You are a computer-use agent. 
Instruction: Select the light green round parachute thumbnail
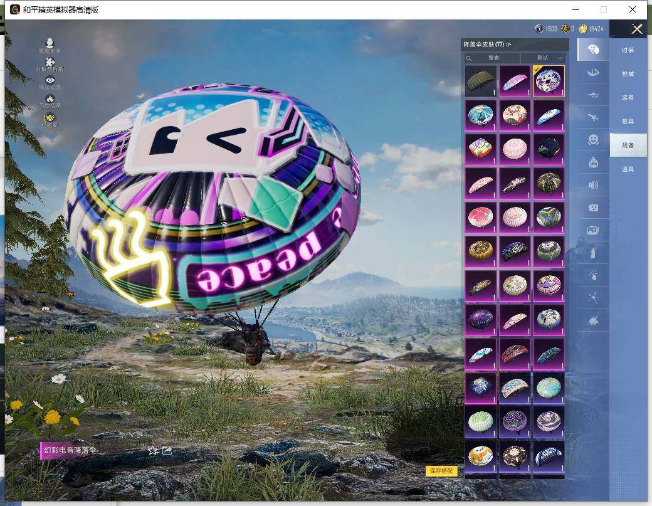point(480,422)
